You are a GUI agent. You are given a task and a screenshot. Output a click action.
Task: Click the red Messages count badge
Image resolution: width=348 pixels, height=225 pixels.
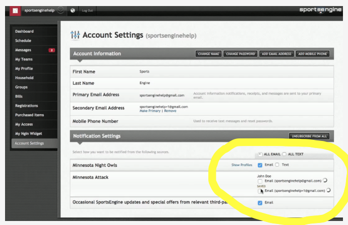(x=52, y=50)
